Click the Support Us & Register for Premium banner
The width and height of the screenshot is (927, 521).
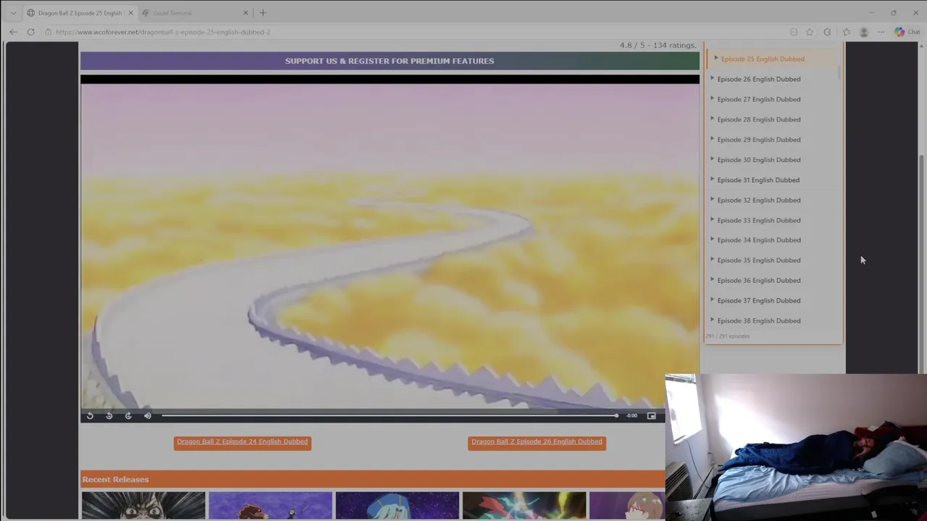[x=390, y=61]
